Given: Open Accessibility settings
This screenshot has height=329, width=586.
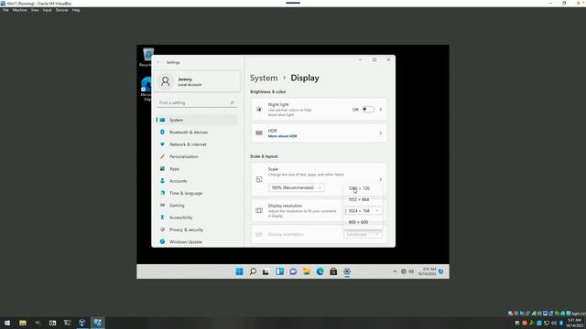Looking at the screenshot, I should click(197, 218).
